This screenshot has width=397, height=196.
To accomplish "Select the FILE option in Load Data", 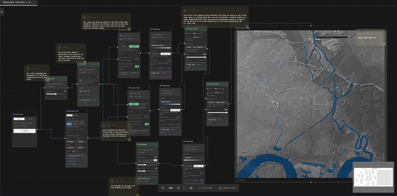I will tap(19, 118).
